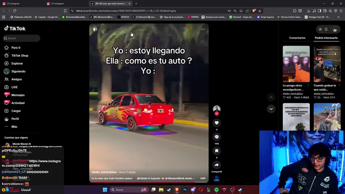Save video with the bookmark icon
The height and width of the screenshot is (194, 345).
coord(217,151)
